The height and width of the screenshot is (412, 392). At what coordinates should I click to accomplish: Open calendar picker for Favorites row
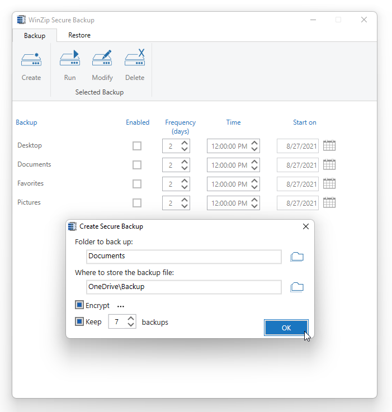329,184
